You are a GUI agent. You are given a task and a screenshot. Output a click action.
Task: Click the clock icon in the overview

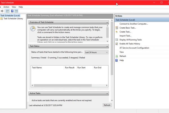(x=33, y=29)
